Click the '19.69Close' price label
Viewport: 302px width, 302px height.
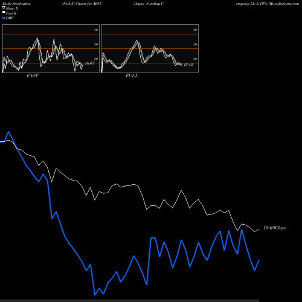pos(275,228)
